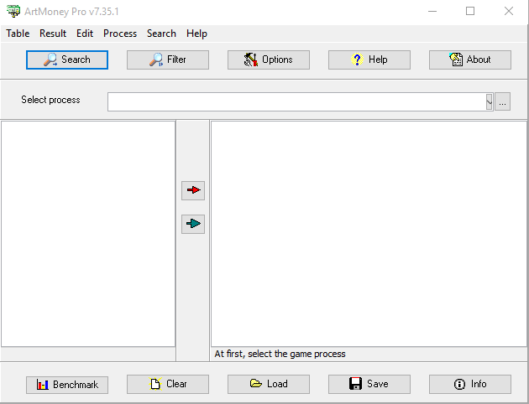
Task: Open the Process menu
Action: [120, 34]
